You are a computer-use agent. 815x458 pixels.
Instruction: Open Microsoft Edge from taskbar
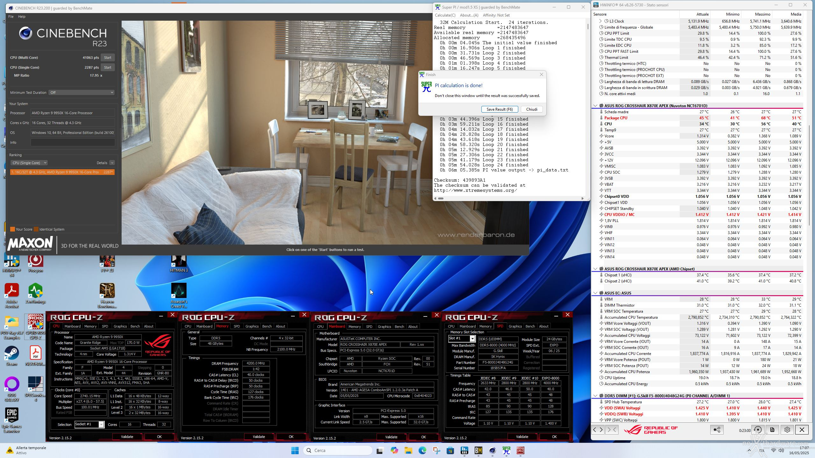pos(422,450)
